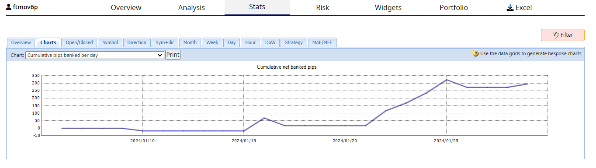This screenshot has height=168, width=596.
Task: Switch to the Month sub-tab
Action: [190, 42]
